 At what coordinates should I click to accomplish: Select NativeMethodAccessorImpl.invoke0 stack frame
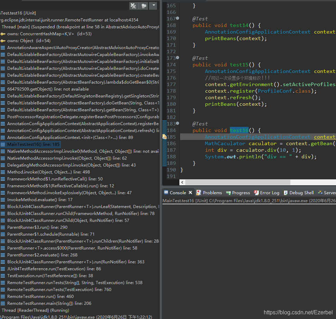point(83,151)
